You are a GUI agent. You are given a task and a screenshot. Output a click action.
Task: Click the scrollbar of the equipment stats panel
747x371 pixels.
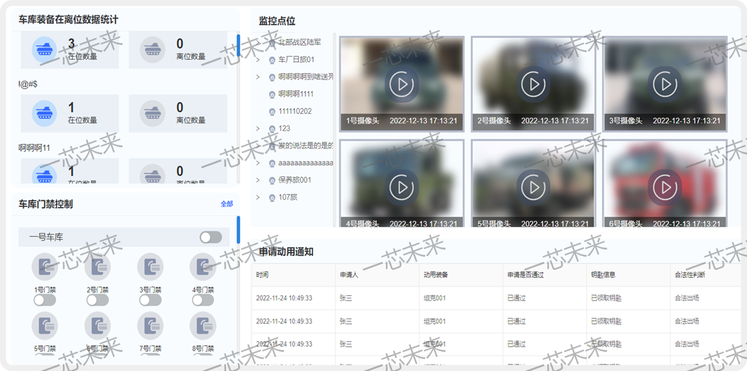[239, 45]
